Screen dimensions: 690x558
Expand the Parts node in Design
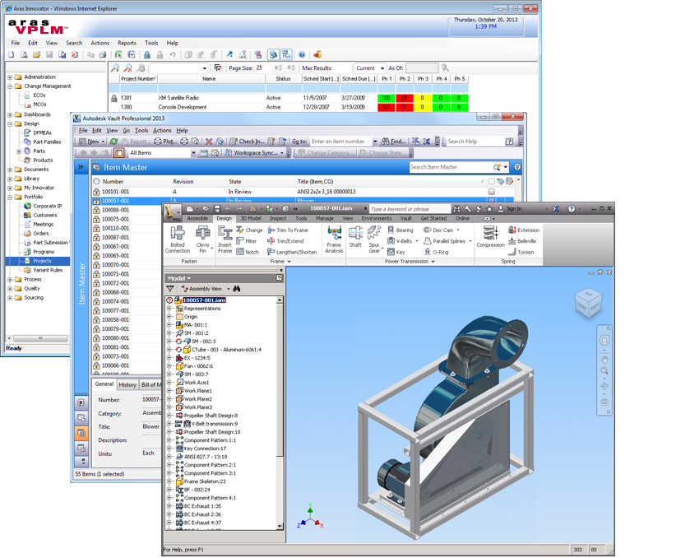click(x=19, y=151)
